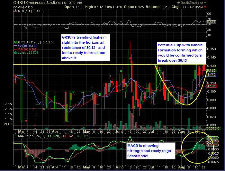The height and width of the screenshot is (171, 225).
Task: Click the volume bars icon in legend
Action: point(15,53)
